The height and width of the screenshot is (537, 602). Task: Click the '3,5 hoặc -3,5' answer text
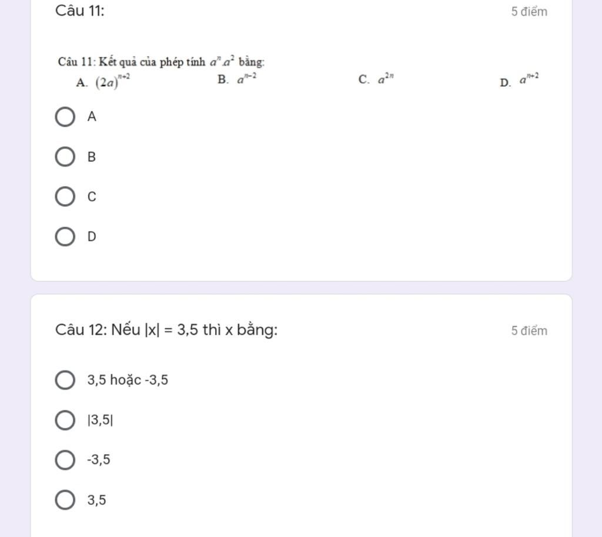pos(128,380)
